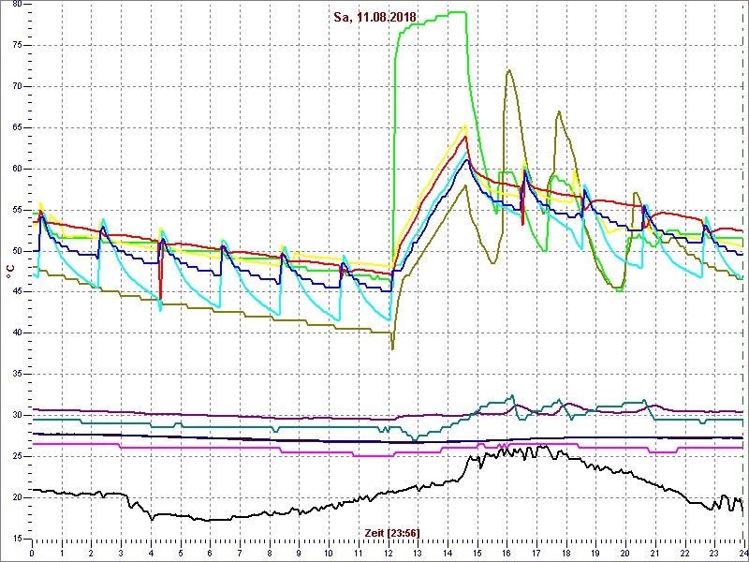Click the °C unit label on the vertical axis
The height and width of the screenshot is (562, 749).
pos(10,272)
